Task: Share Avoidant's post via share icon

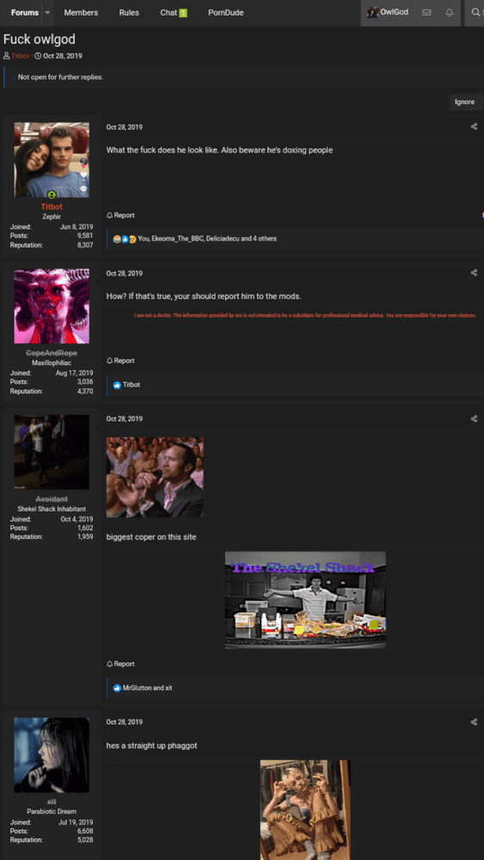Action: point(475,419)
